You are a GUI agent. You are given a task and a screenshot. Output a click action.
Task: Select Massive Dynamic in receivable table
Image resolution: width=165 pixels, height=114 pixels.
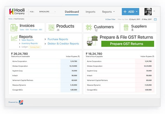click(45, 85)
